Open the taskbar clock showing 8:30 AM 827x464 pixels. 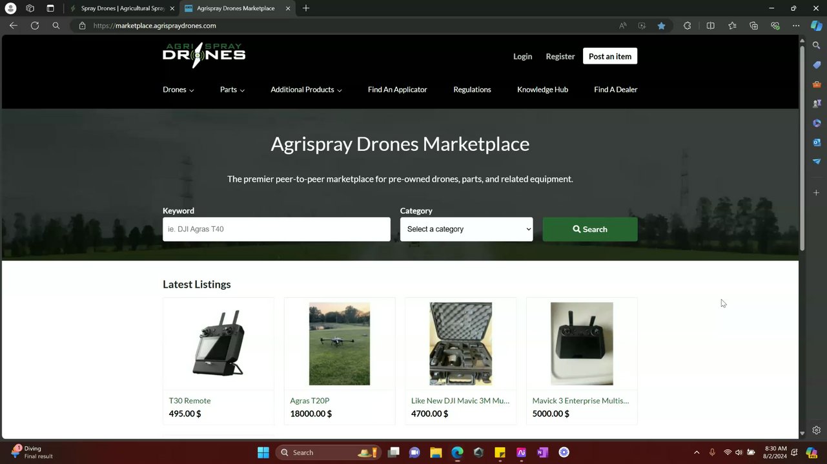(775, 452)
